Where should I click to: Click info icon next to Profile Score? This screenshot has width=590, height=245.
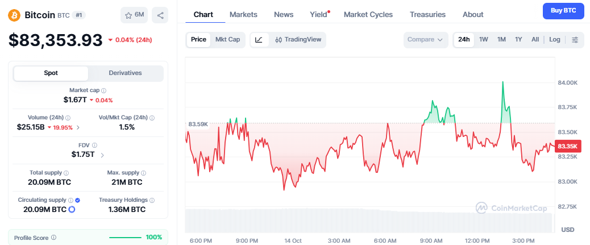pos(54,238)
